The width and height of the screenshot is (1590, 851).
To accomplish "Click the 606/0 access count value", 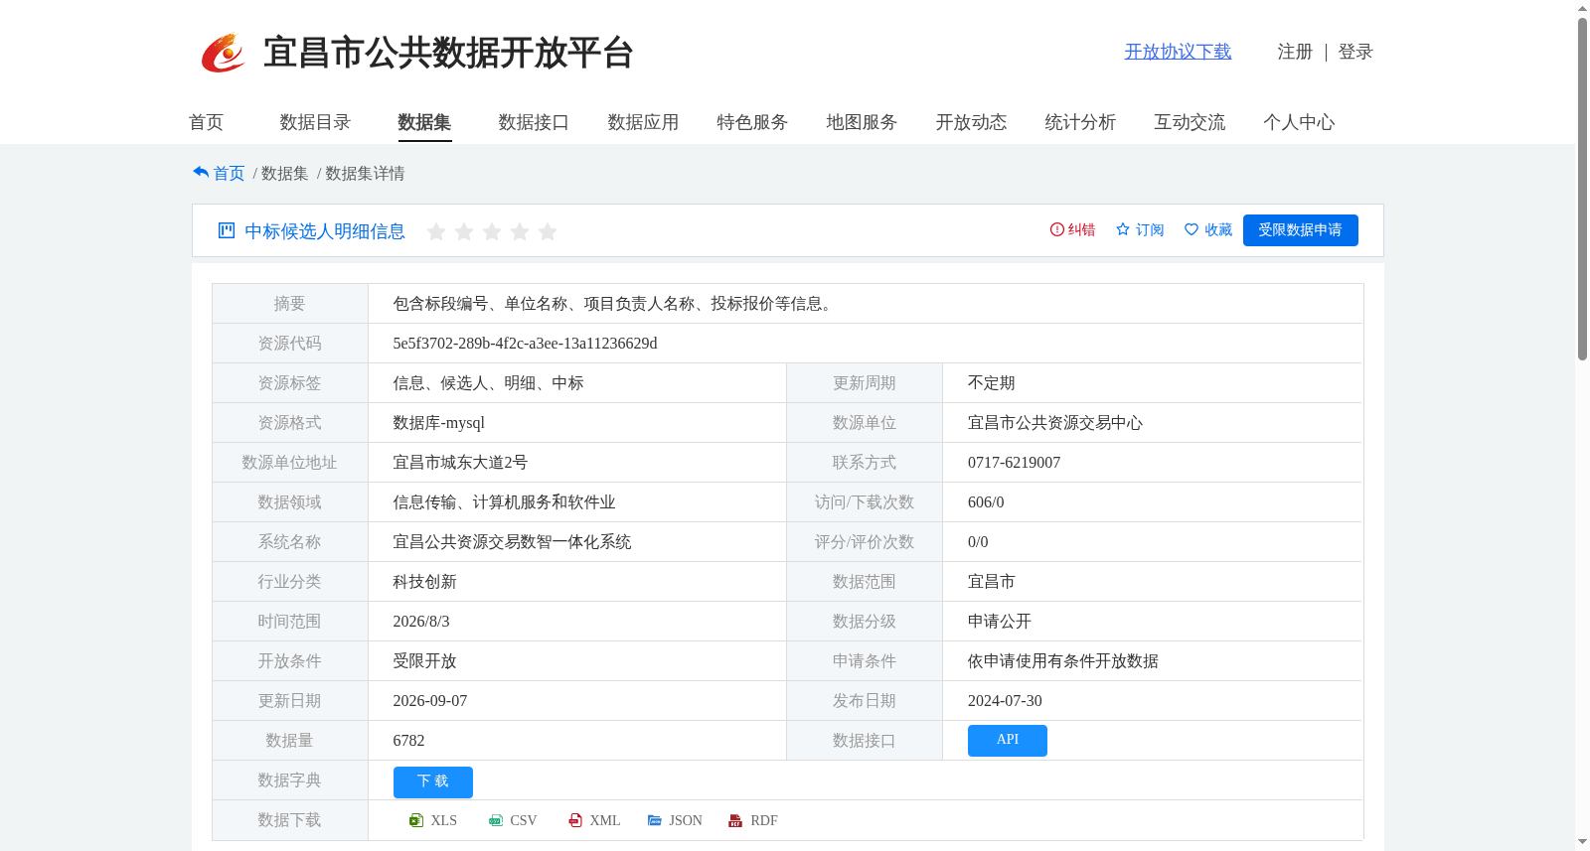I will (986, 502).
